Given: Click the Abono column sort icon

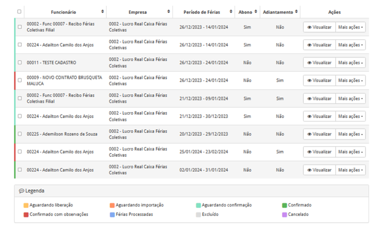Looking at the screenshot, I should [255, 12].
